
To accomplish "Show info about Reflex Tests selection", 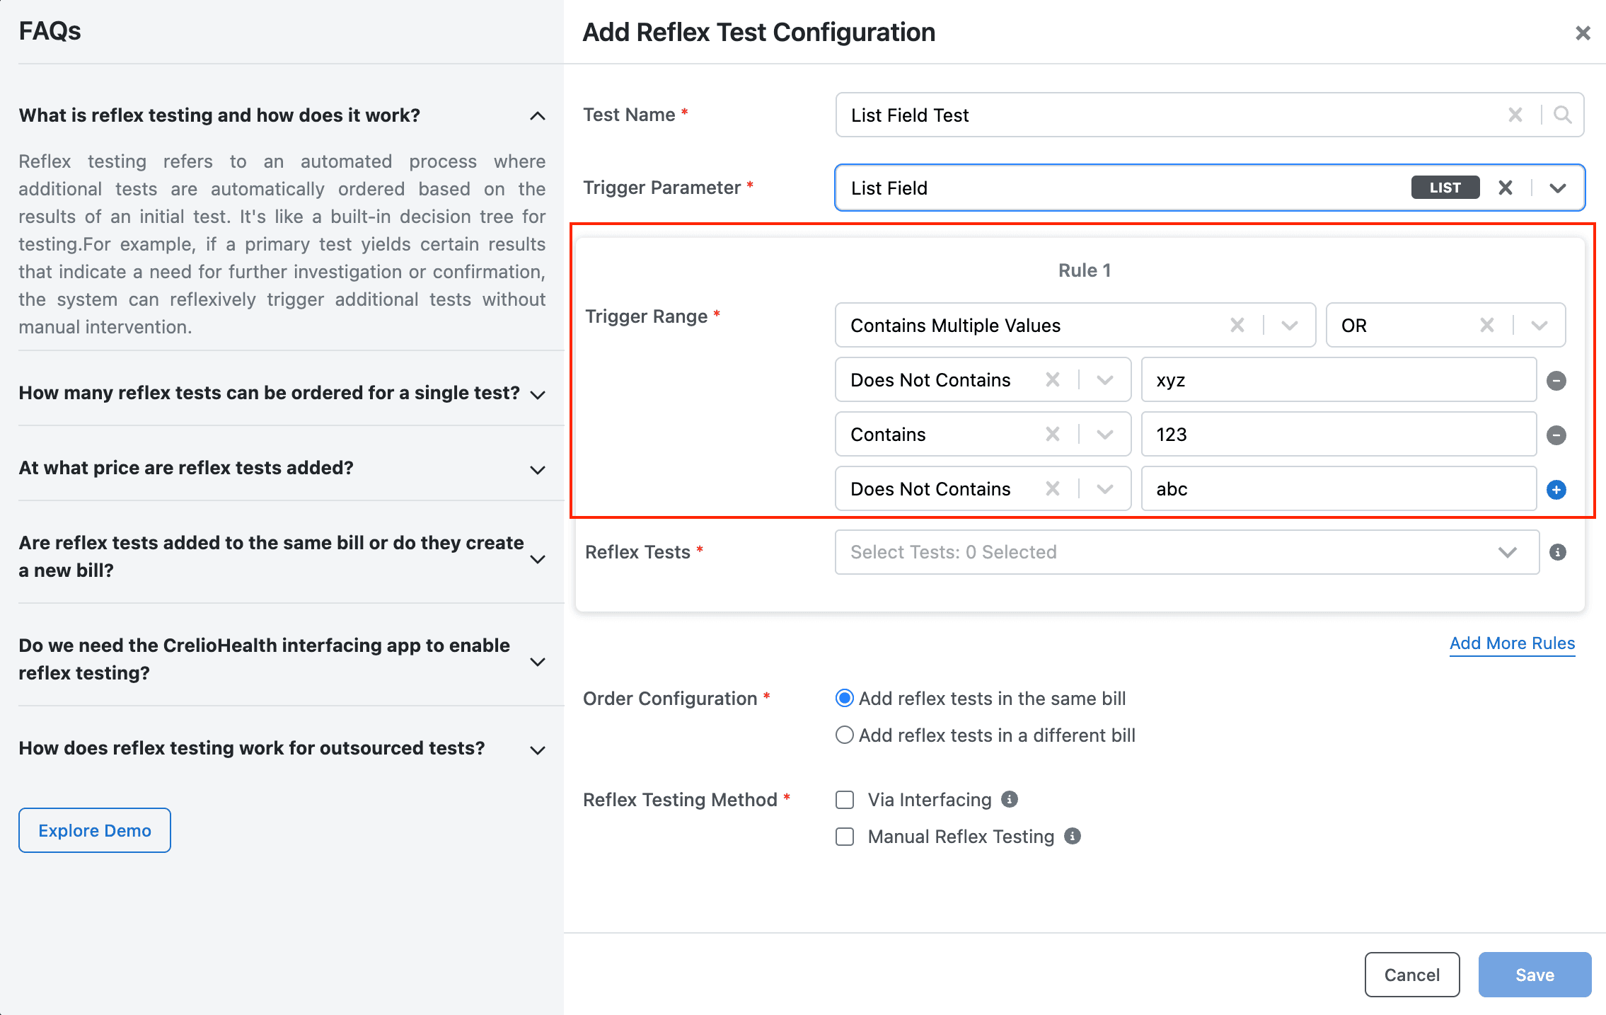I will coord(1557,552).
